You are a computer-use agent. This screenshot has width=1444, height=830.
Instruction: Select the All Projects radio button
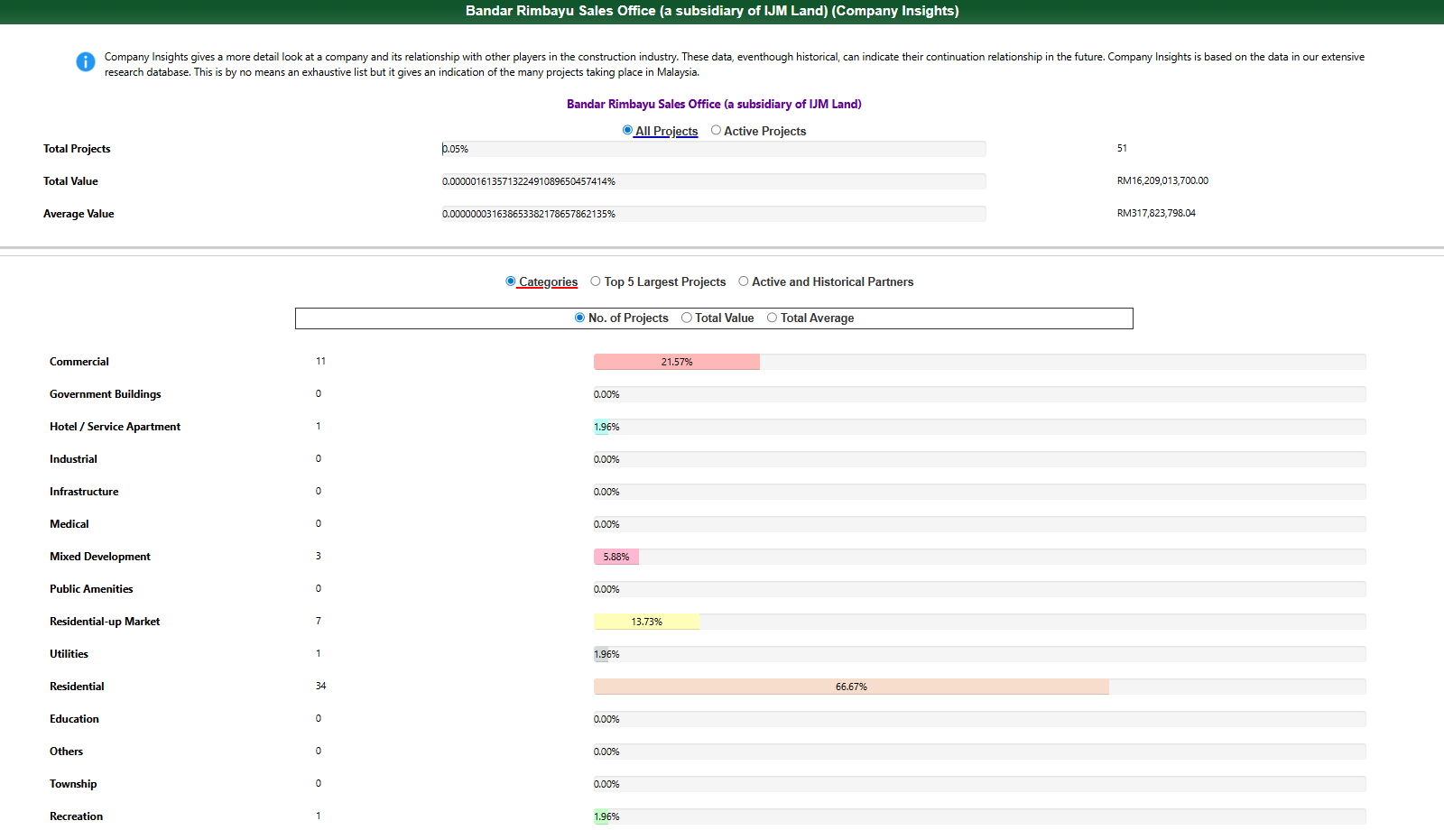[627, 131]
